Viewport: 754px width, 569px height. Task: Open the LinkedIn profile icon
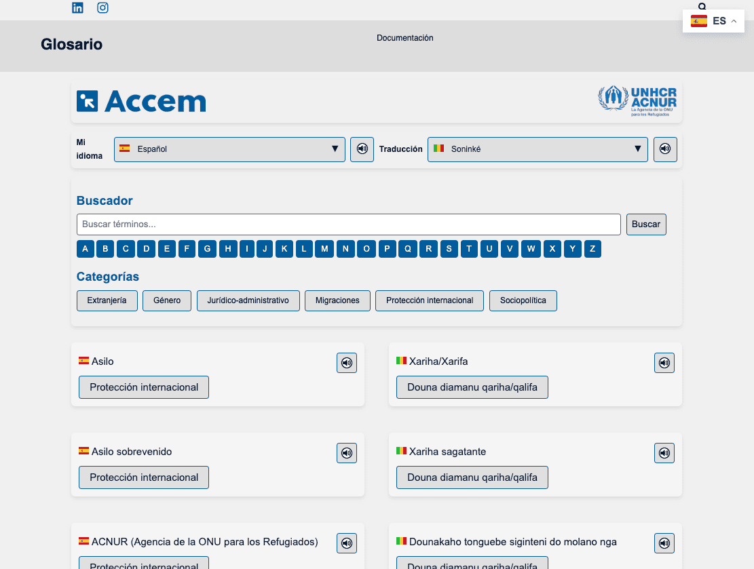(x=77, y=8)
